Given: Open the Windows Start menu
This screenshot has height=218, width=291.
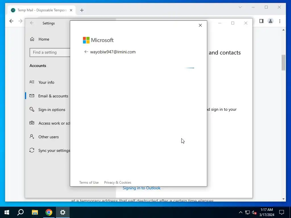Looking at the screenshot, I should point(7,212).
